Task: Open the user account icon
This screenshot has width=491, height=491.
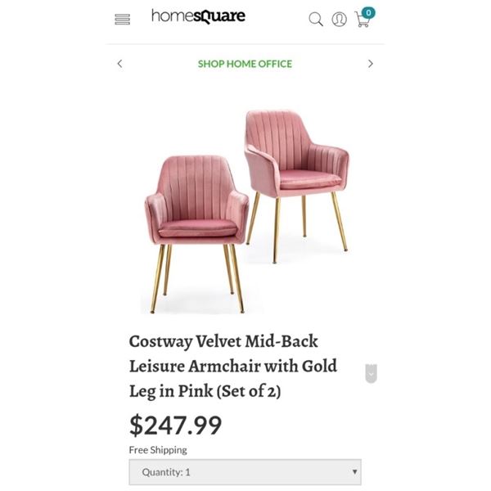Action: click(x=339, y=20)
